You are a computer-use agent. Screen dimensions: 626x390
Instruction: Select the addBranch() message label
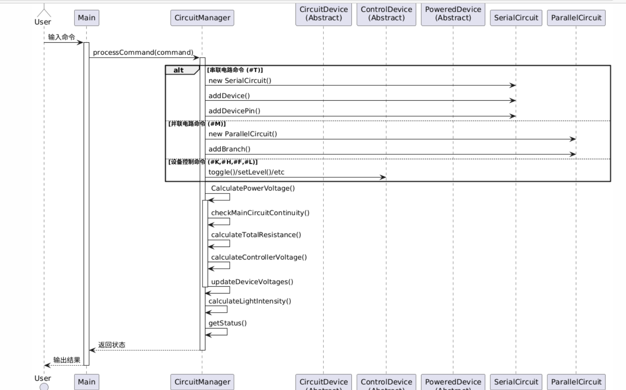229,149
